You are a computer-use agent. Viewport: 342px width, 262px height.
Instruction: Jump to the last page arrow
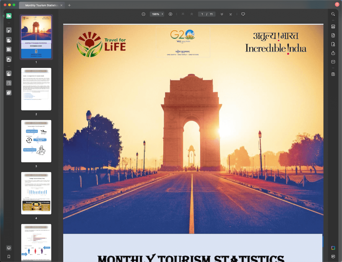(230, 14)
